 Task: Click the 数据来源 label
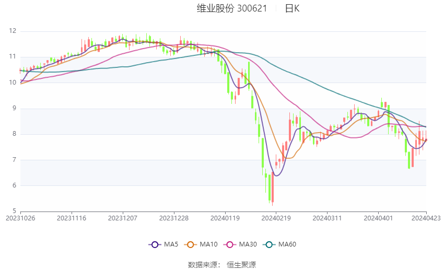(x=203, y=265)
